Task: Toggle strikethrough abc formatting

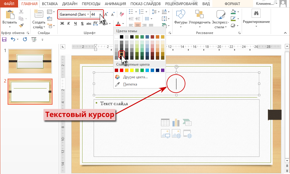Action: 89,23
